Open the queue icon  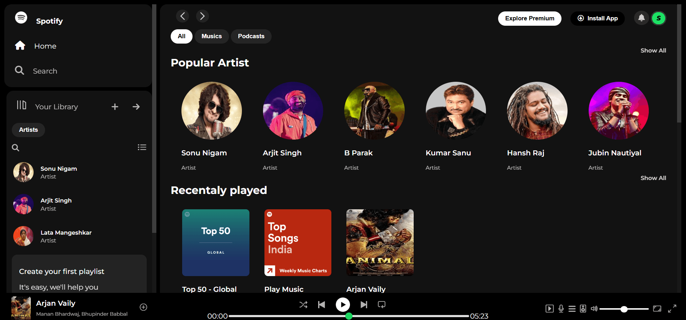(572, 309)
